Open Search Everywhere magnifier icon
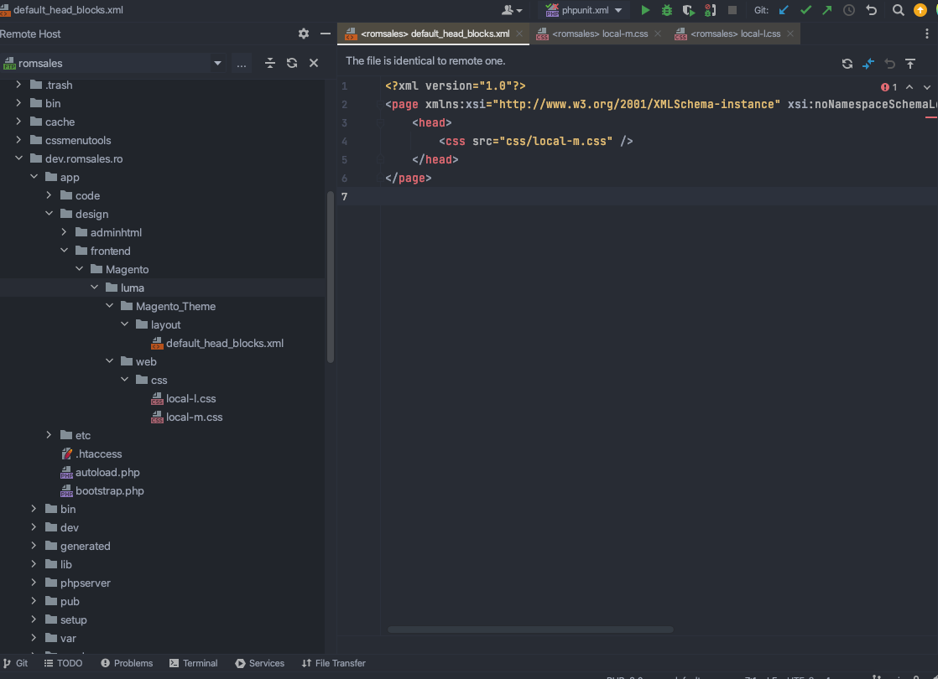The image size is (938, 679). tap(897, 10)
